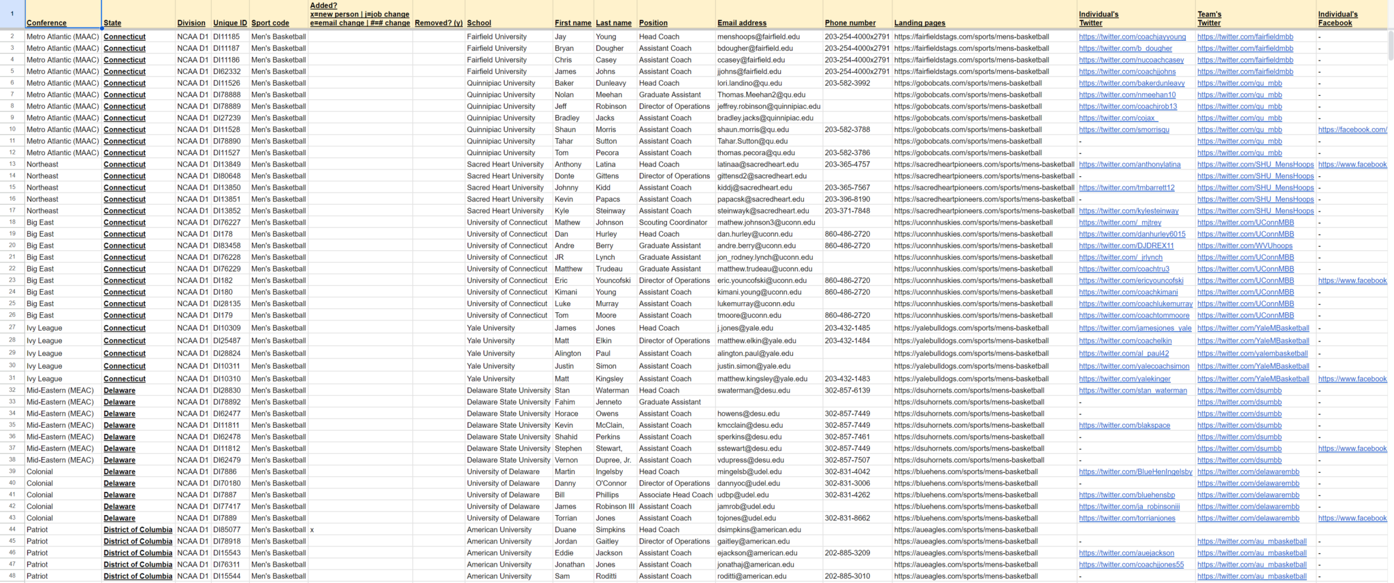Click the Unique ID column header

(230, 14)
